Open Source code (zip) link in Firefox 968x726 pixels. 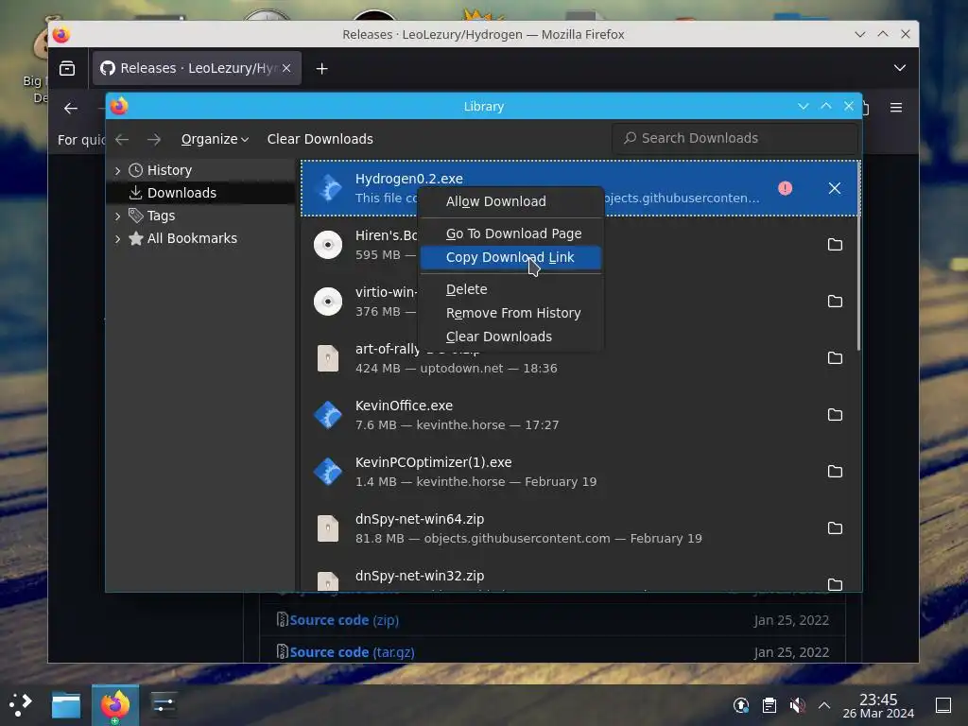pos(344,620)
